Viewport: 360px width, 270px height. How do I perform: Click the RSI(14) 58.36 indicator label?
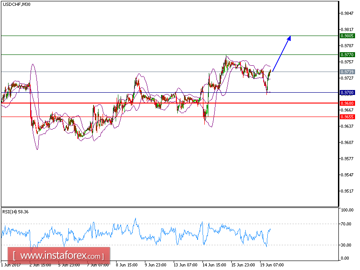click(16, 212)
